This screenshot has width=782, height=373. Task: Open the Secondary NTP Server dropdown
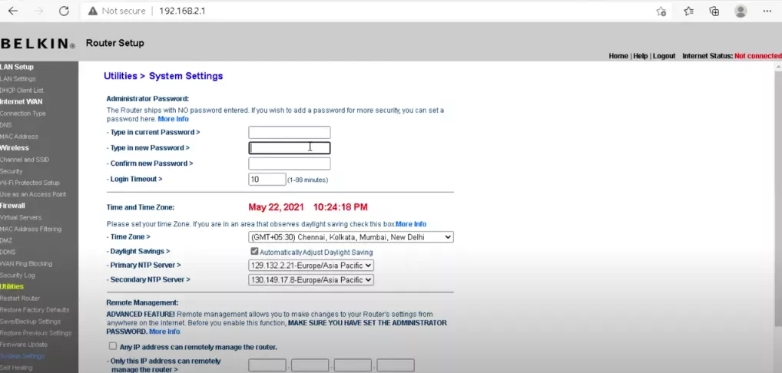(310, 280)
